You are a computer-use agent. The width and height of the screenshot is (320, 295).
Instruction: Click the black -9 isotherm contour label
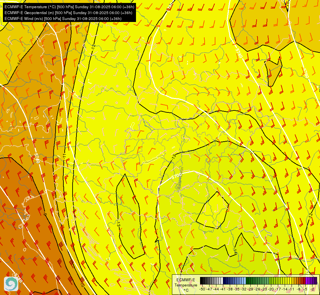point(45,214)
